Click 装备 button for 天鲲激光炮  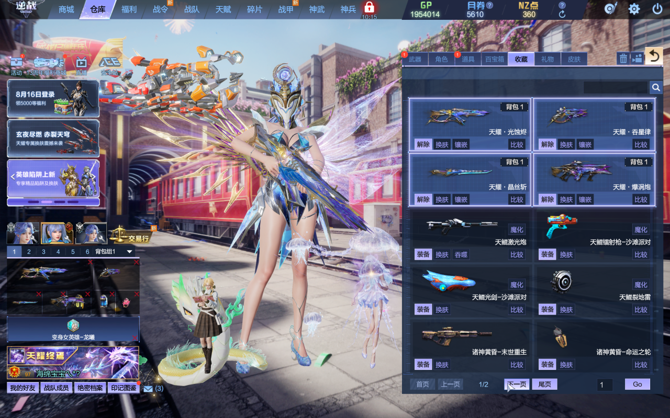point(423,254)
